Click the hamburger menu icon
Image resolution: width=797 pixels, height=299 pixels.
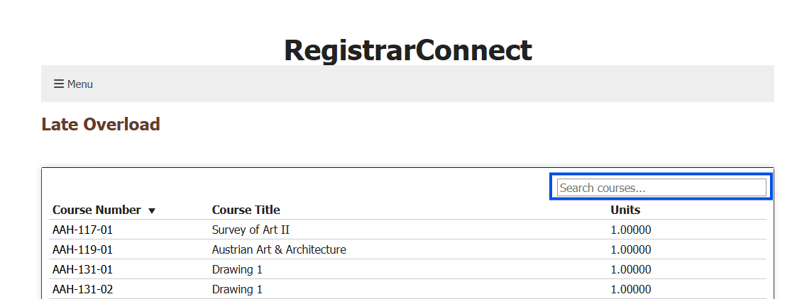[x=59, y=84]
